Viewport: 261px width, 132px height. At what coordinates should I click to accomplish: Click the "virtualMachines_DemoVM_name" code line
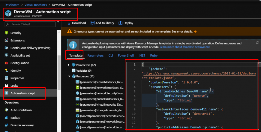coord(185,91)
